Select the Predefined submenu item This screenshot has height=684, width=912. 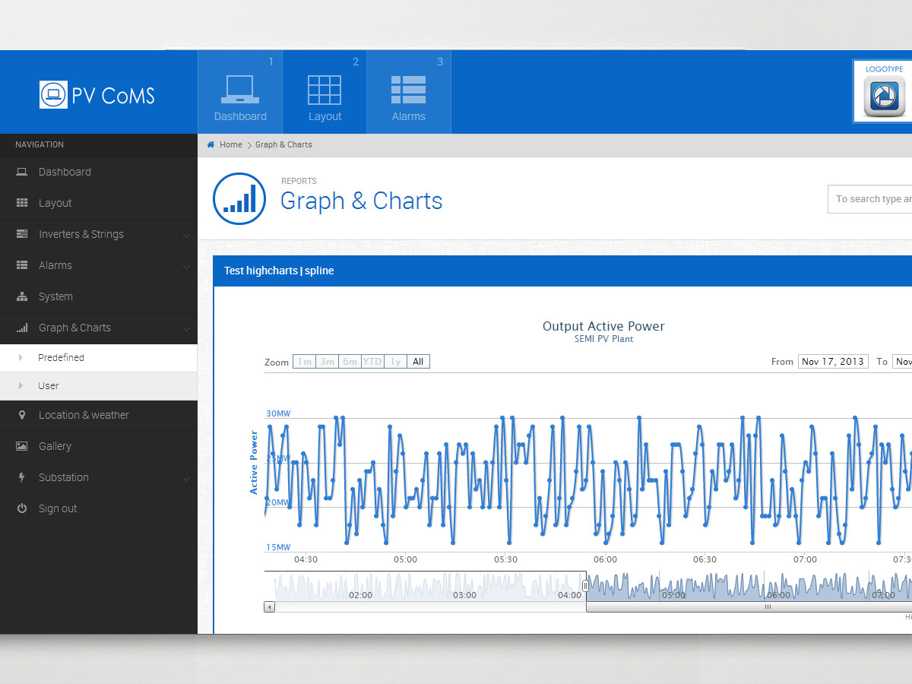pyautogui.click(x=99, y=358)
